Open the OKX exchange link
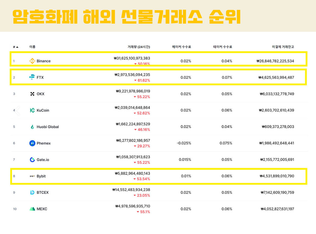Image resolution: width=316 pixels, height=234 pixels. point(40,94)
